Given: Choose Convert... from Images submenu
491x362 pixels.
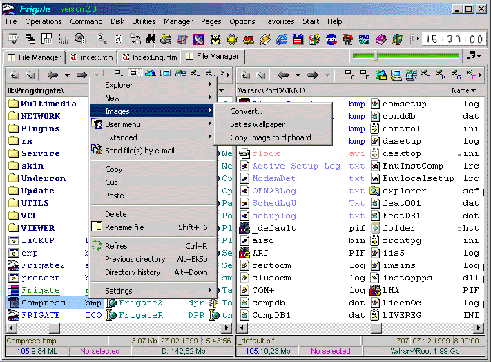Looking at the screenshot, I should (273, 111).
